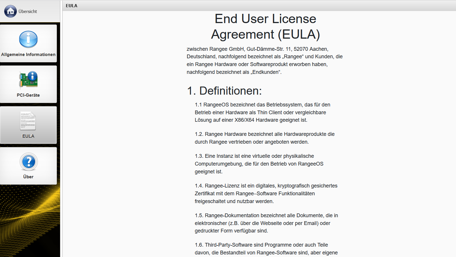This screenshot has width=456, height=257.
Task: Click paragraph '1.5. Rangee-Dokumentation bezeichnet alle Dokumente'
Action: [266, 223]
